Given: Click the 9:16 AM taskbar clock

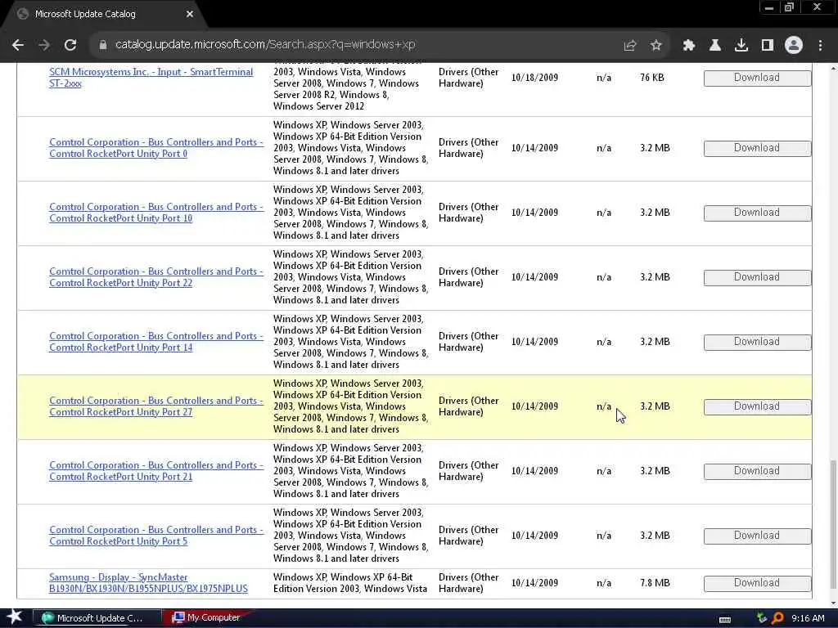Looking at the screenshot, I should (808, 618).
